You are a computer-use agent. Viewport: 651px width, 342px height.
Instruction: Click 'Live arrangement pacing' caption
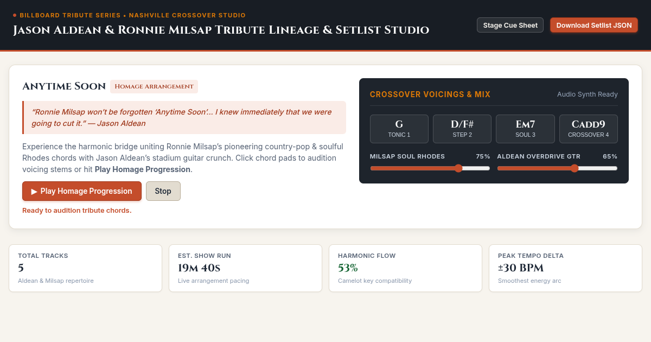pyautogui.click(x=214, y=281)
